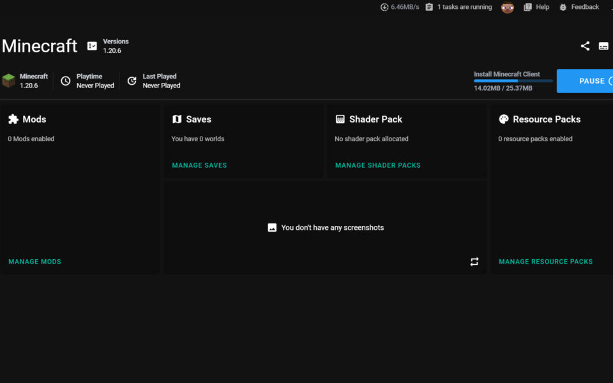Click '0 Mods enabled' text
Viewport: 613px width, 383px height.
[31, 139]
